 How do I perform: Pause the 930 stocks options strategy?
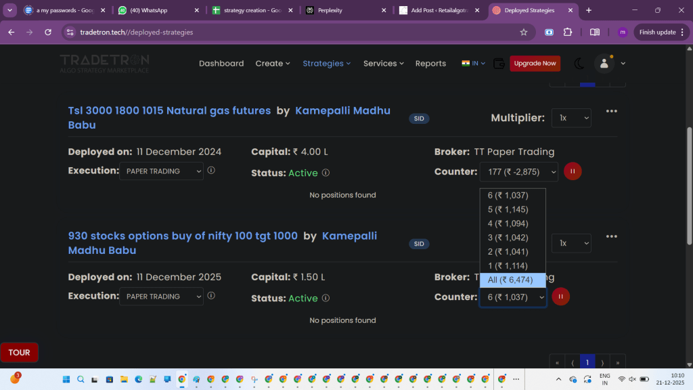coord(561,297)
